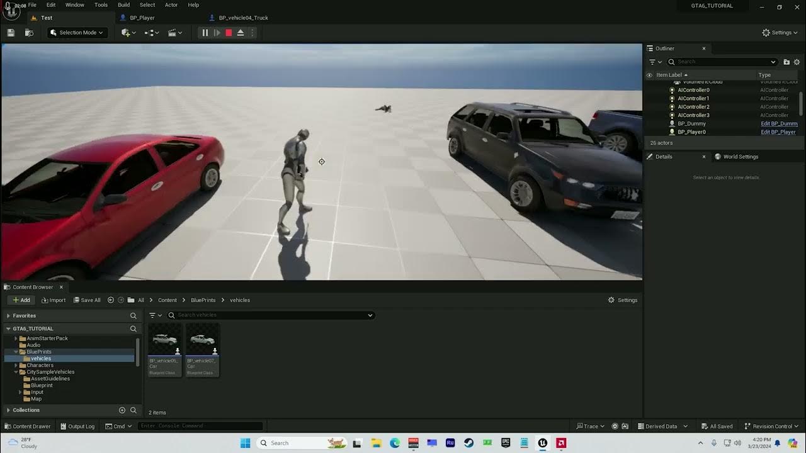806x453 pixels.
Task: Select AIController2 in the Outliner
Action: (693, 107)
